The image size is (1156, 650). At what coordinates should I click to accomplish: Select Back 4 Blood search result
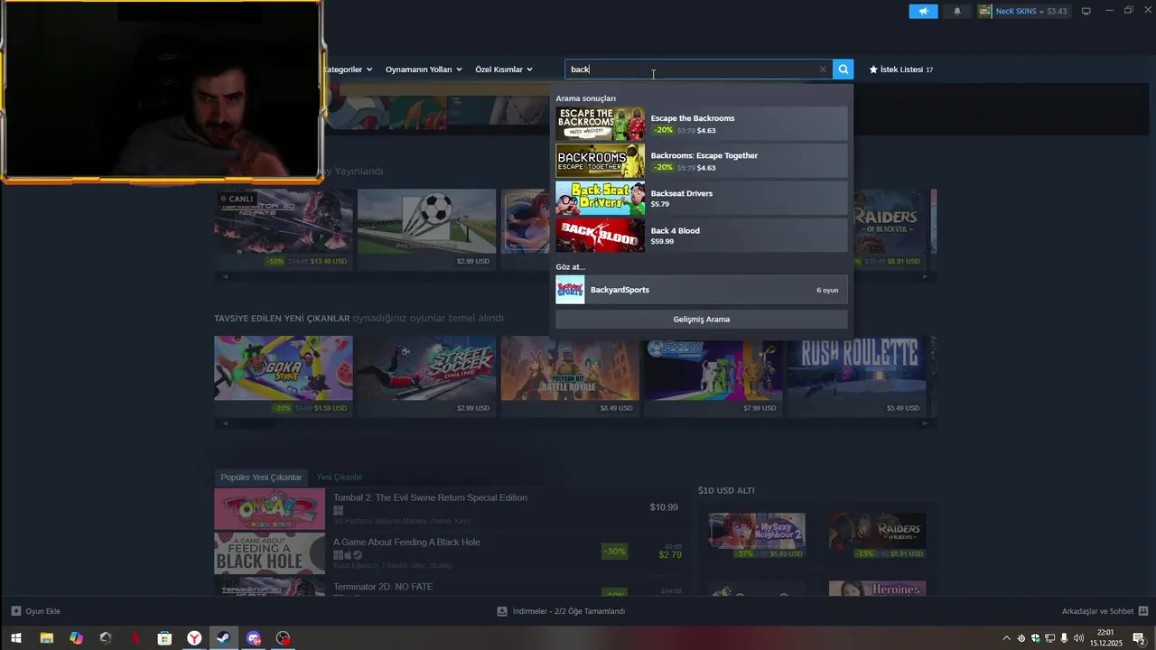(x=702, y=236)
